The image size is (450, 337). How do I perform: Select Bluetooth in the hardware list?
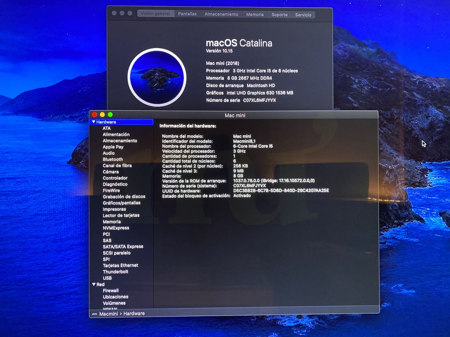112,159
